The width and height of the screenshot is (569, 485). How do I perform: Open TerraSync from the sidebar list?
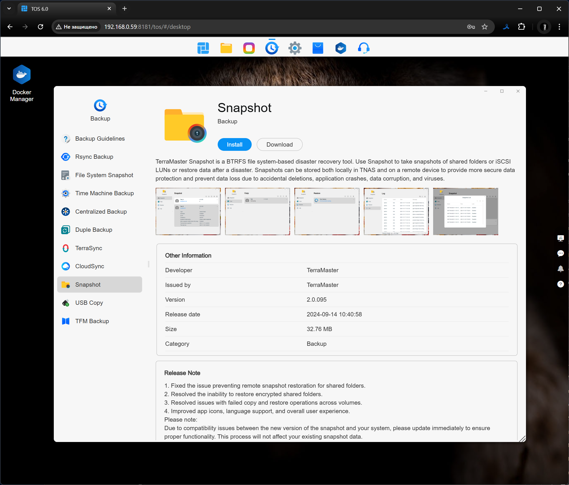pos(88,248)
